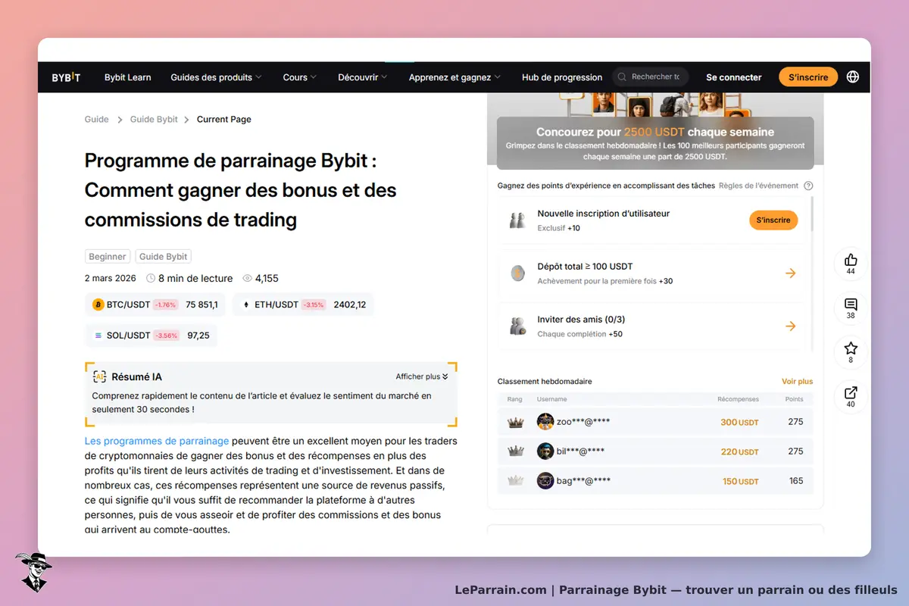
Task: Click the Récompenses column header
Action: coord(738,399)
